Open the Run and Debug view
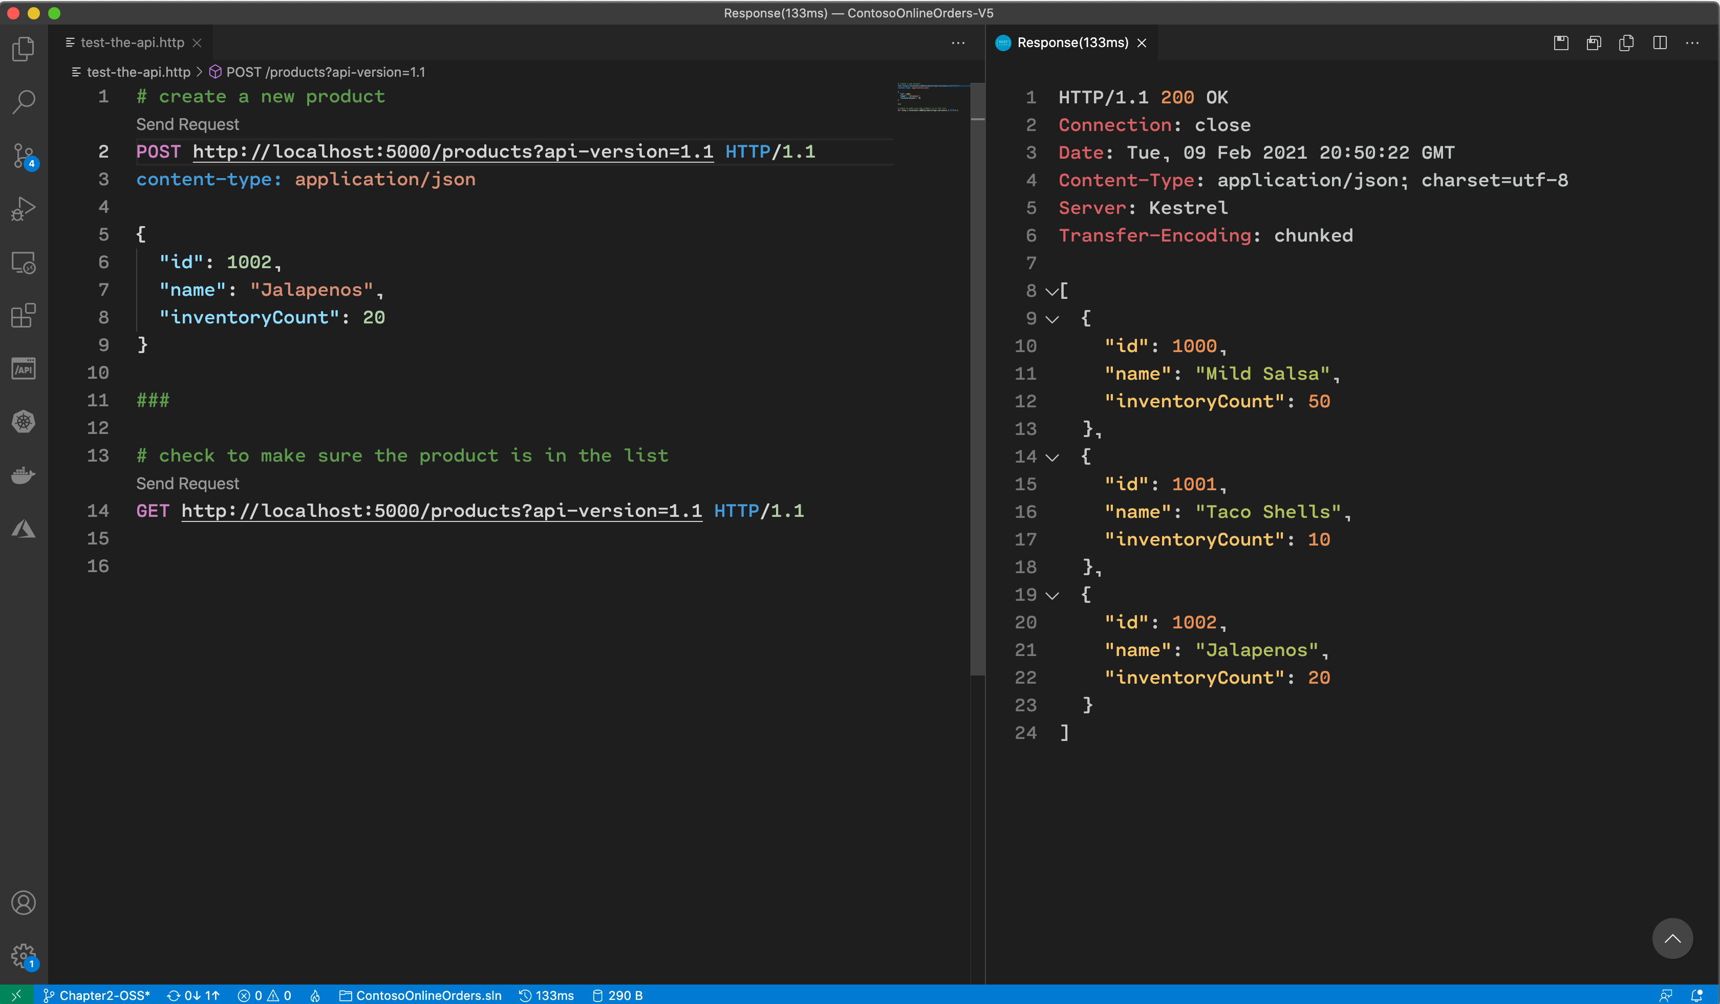Screen dimensions: 1720x1004 coord(23,209)
